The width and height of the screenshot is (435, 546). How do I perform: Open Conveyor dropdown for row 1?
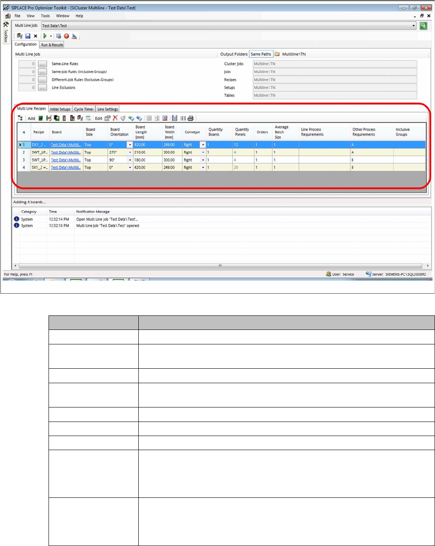point(203,145)
